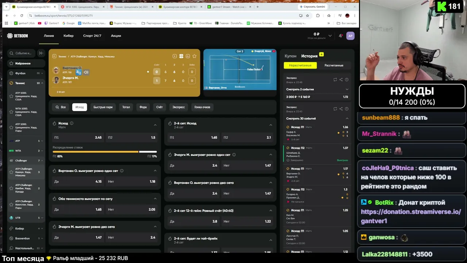
Task: Show info for Виртанен О. выиграет ровно один сет
Action: pyautogui.click(x=122, y=171)
